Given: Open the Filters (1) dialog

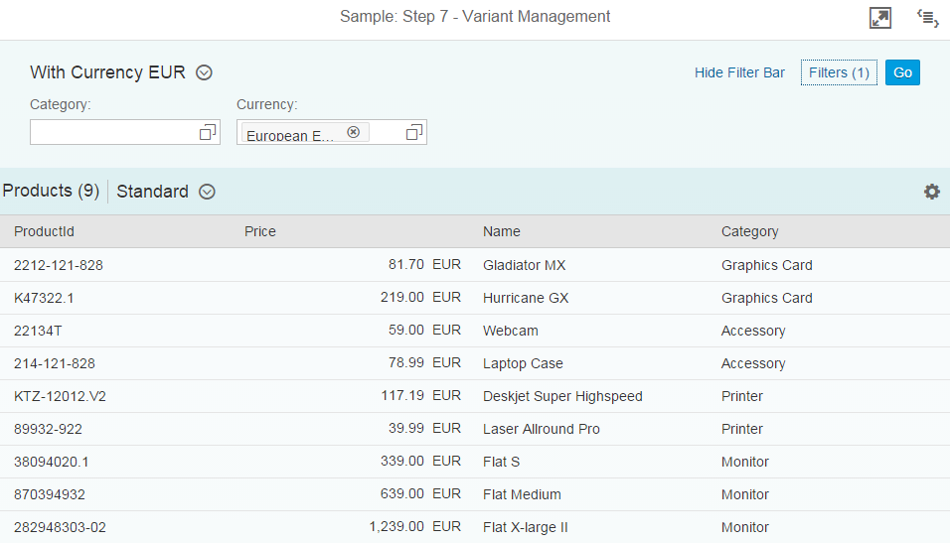Looking at the screenshot, I should [839, 72].
